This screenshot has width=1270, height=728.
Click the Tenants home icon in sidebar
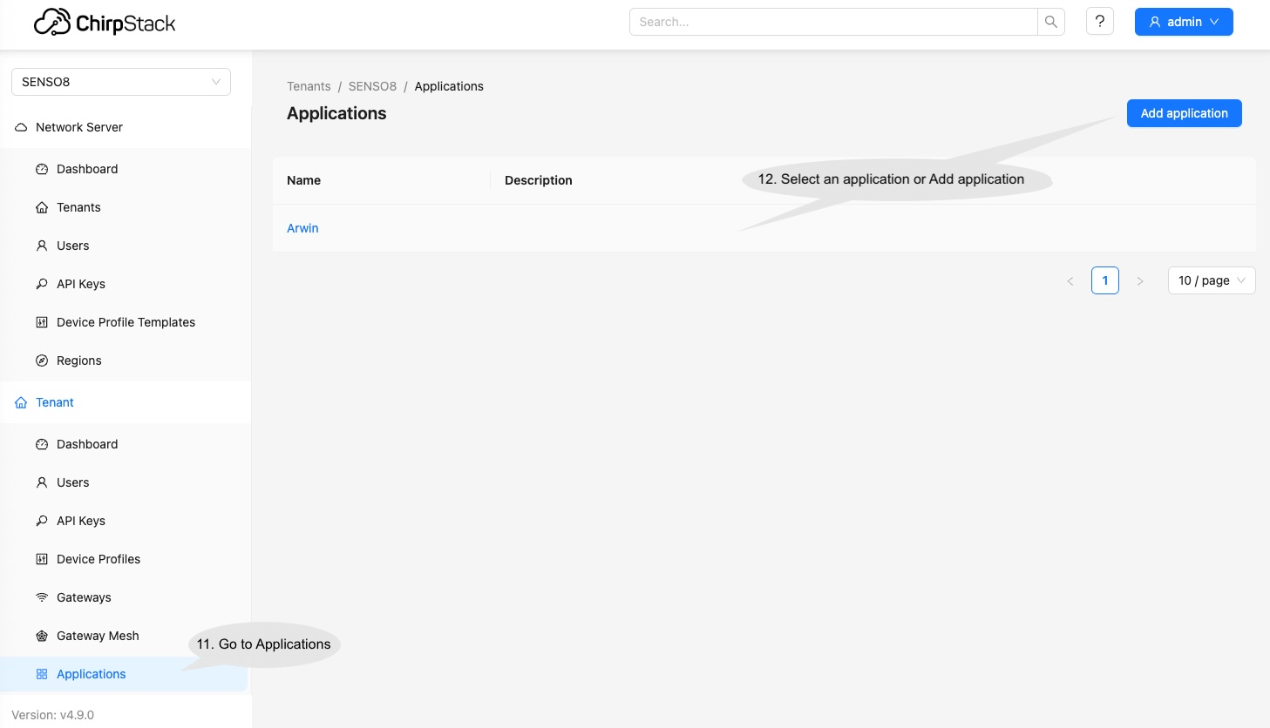tap(42, 207)
